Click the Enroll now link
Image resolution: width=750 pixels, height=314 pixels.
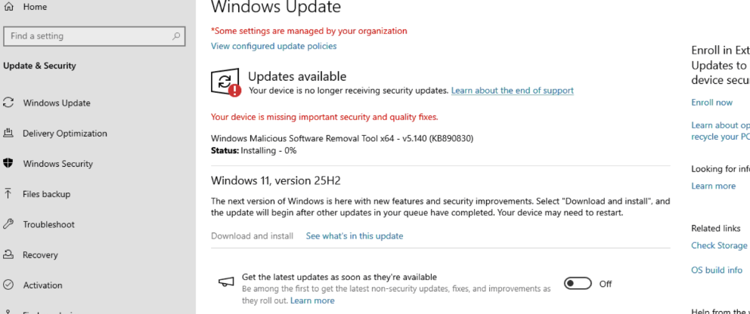(x=711, y=102)
